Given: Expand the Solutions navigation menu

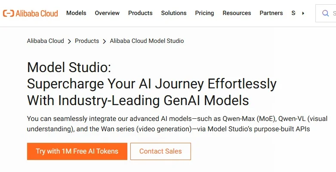Looking at the screenshot, I should [174, 13].
